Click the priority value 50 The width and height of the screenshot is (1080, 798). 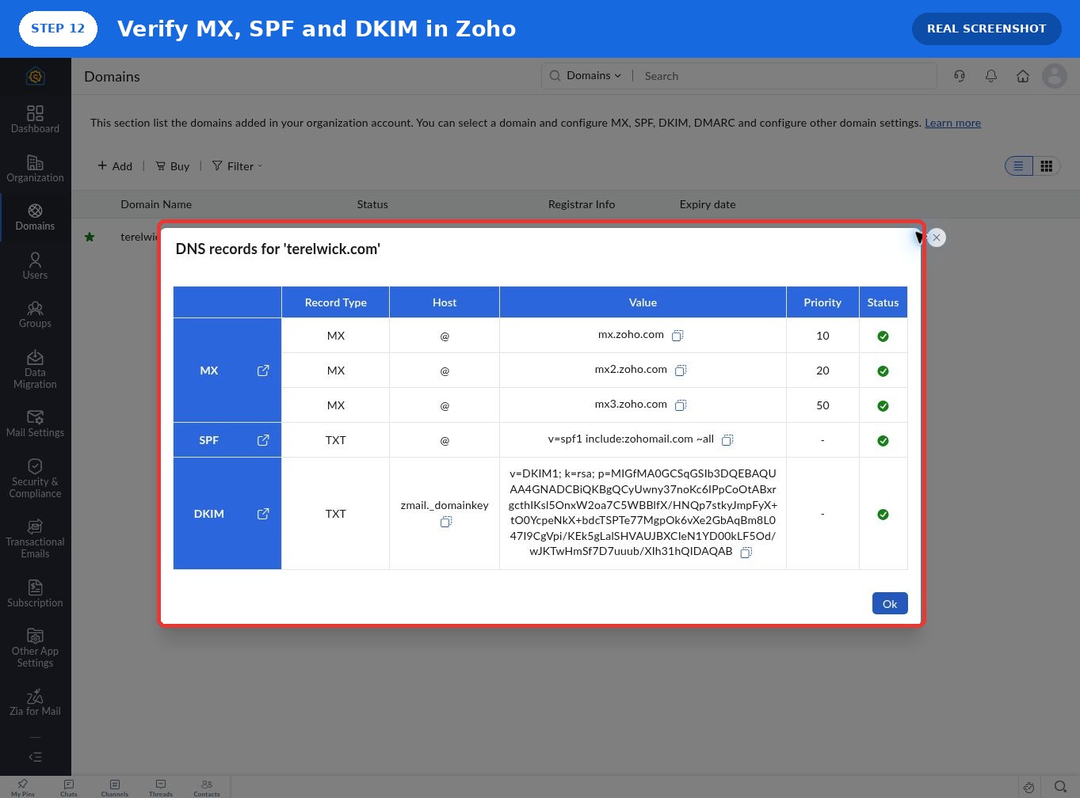point(822,405)
